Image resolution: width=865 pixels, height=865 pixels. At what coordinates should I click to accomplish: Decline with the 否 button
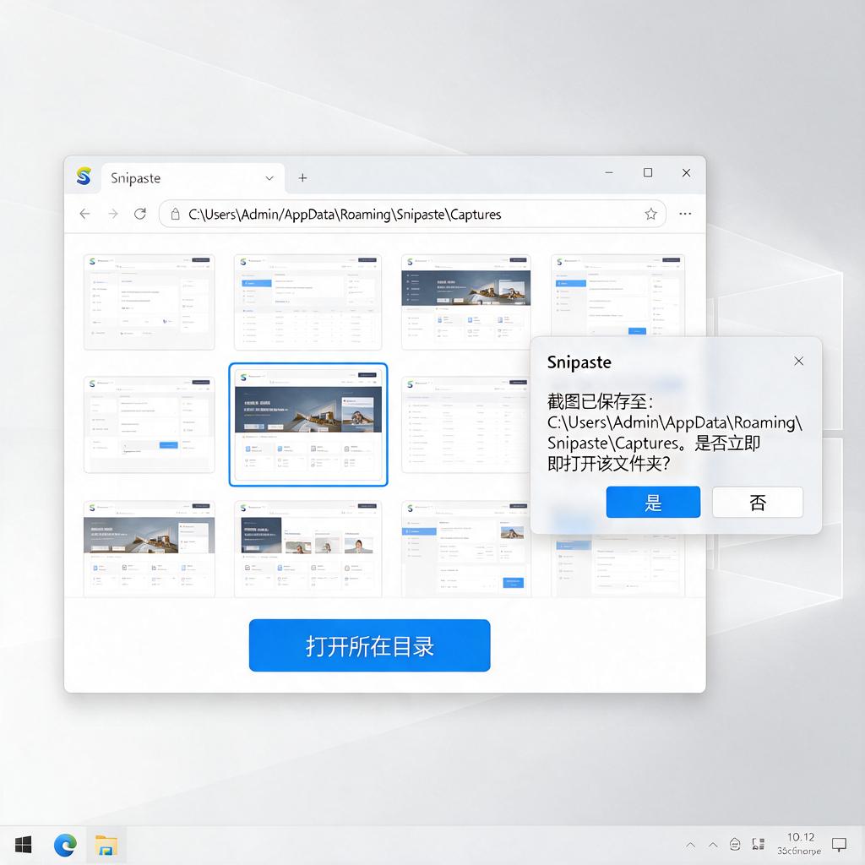tap(758, 502)
